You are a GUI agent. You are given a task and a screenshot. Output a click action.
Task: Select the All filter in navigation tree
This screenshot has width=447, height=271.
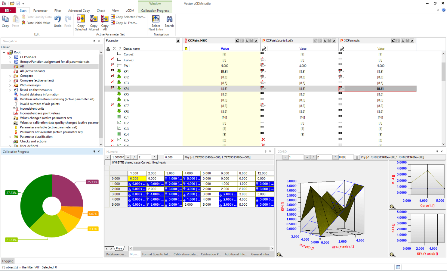tap(22, 67)
